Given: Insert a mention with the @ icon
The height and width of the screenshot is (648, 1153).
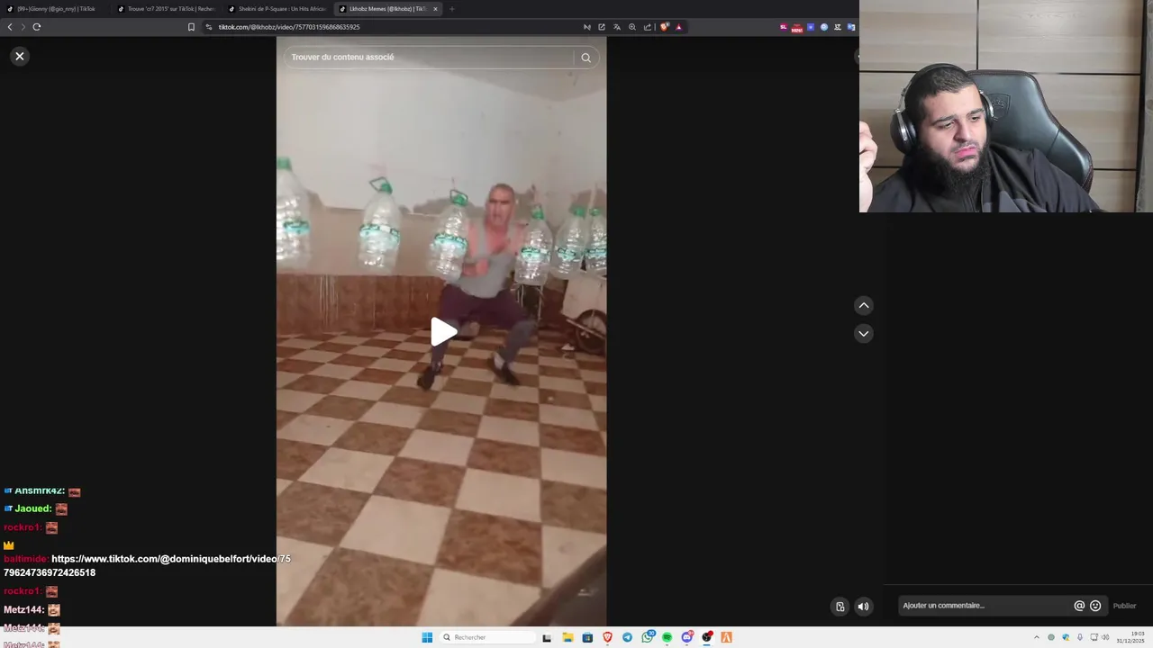Looking at the screenshot, I should (x=1079, y=606).
